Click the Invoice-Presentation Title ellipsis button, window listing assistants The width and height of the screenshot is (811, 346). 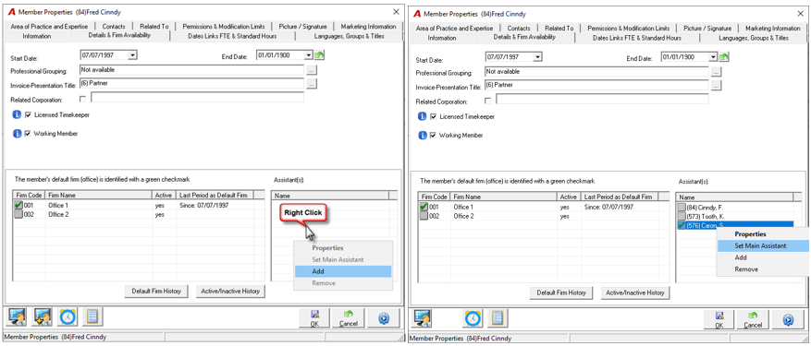coord(716,86)
